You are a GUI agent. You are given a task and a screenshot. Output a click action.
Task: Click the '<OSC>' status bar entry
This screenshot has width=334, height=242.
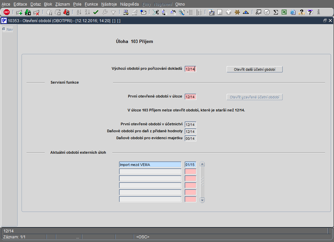[143, 237]
